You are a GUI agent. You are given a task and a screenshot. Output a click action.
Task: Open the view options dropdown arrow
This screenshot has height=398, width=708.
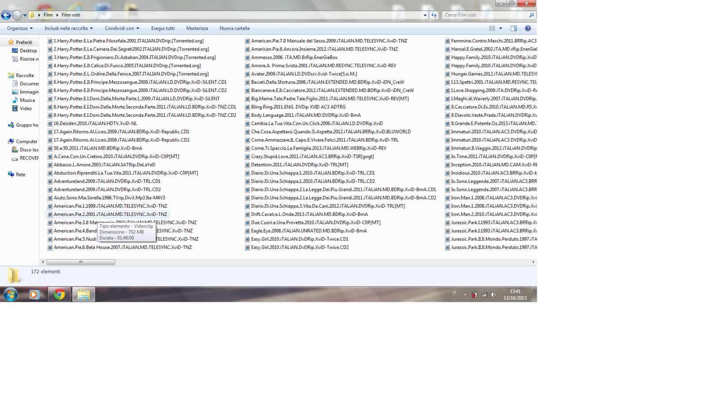pos(500,28)
